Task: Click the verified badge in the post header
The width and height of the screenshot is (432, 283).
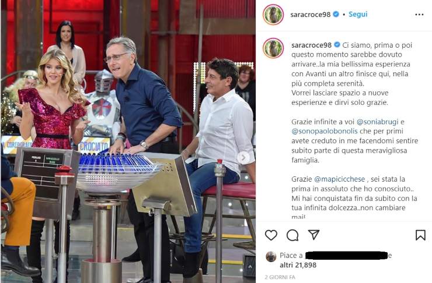Action: pyautogui.click(x=336, y=14)
